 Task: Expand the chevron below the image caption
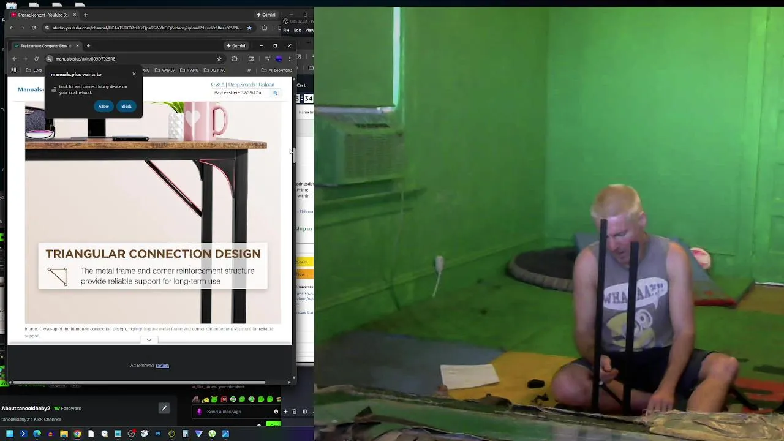point(149,340)
